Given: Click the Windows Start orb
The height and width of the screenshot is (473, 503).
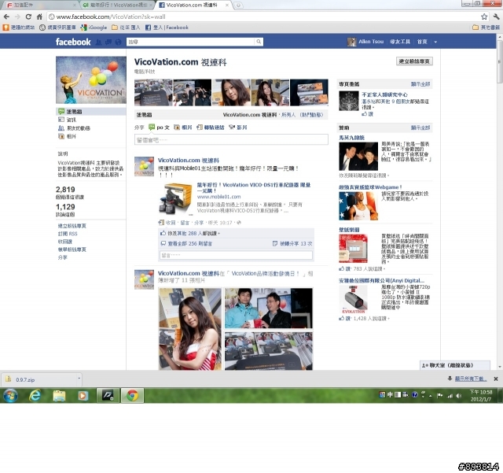Looking at the screenshot, I should (10, 396).
